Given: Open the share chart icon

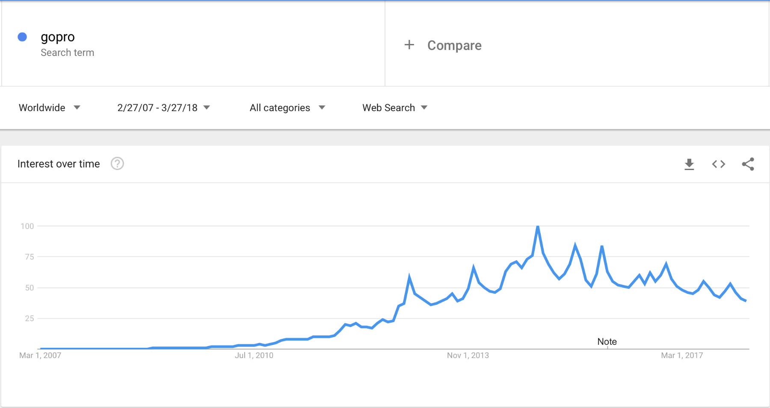Looking at the screenshot, I should (748, 164).
